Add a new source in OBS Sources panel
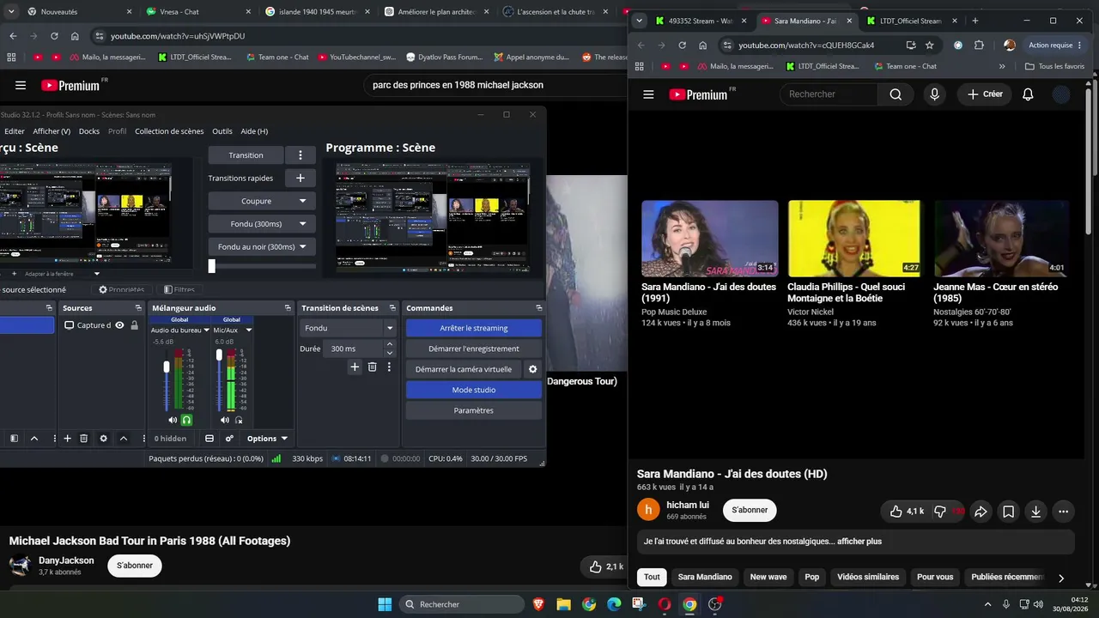 coord(67,439)
